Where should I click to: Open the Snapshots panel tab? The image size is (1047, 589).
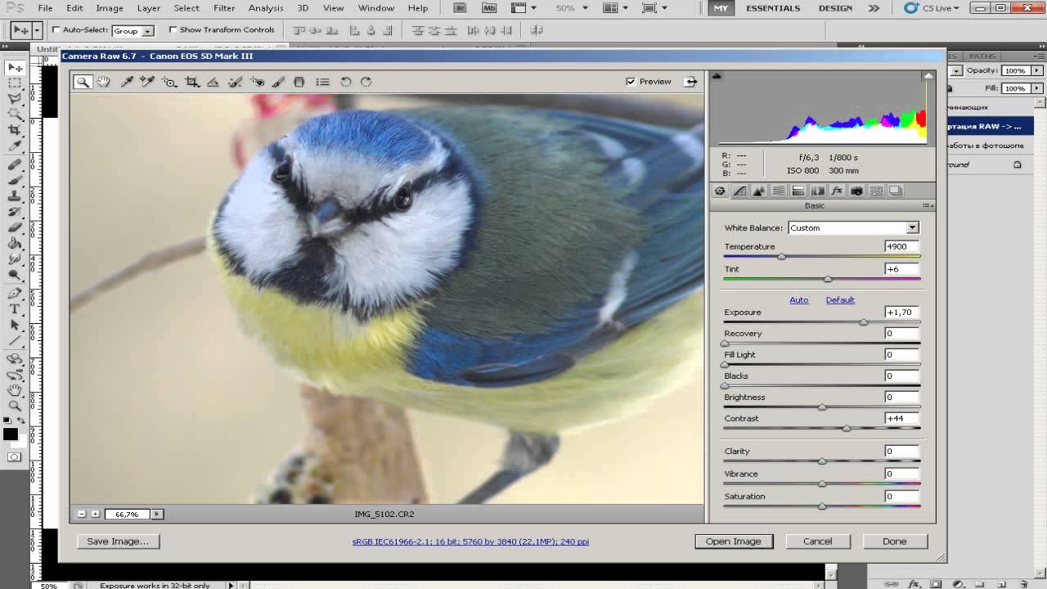click(x=896, y=191)
